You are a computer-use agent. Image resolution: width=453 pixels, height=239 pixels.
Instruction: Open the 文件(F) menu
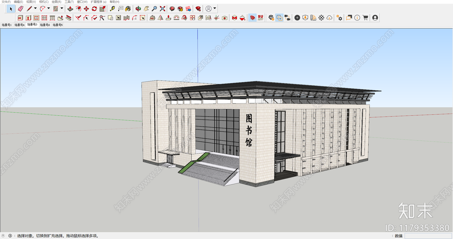(x=6, y=2)
